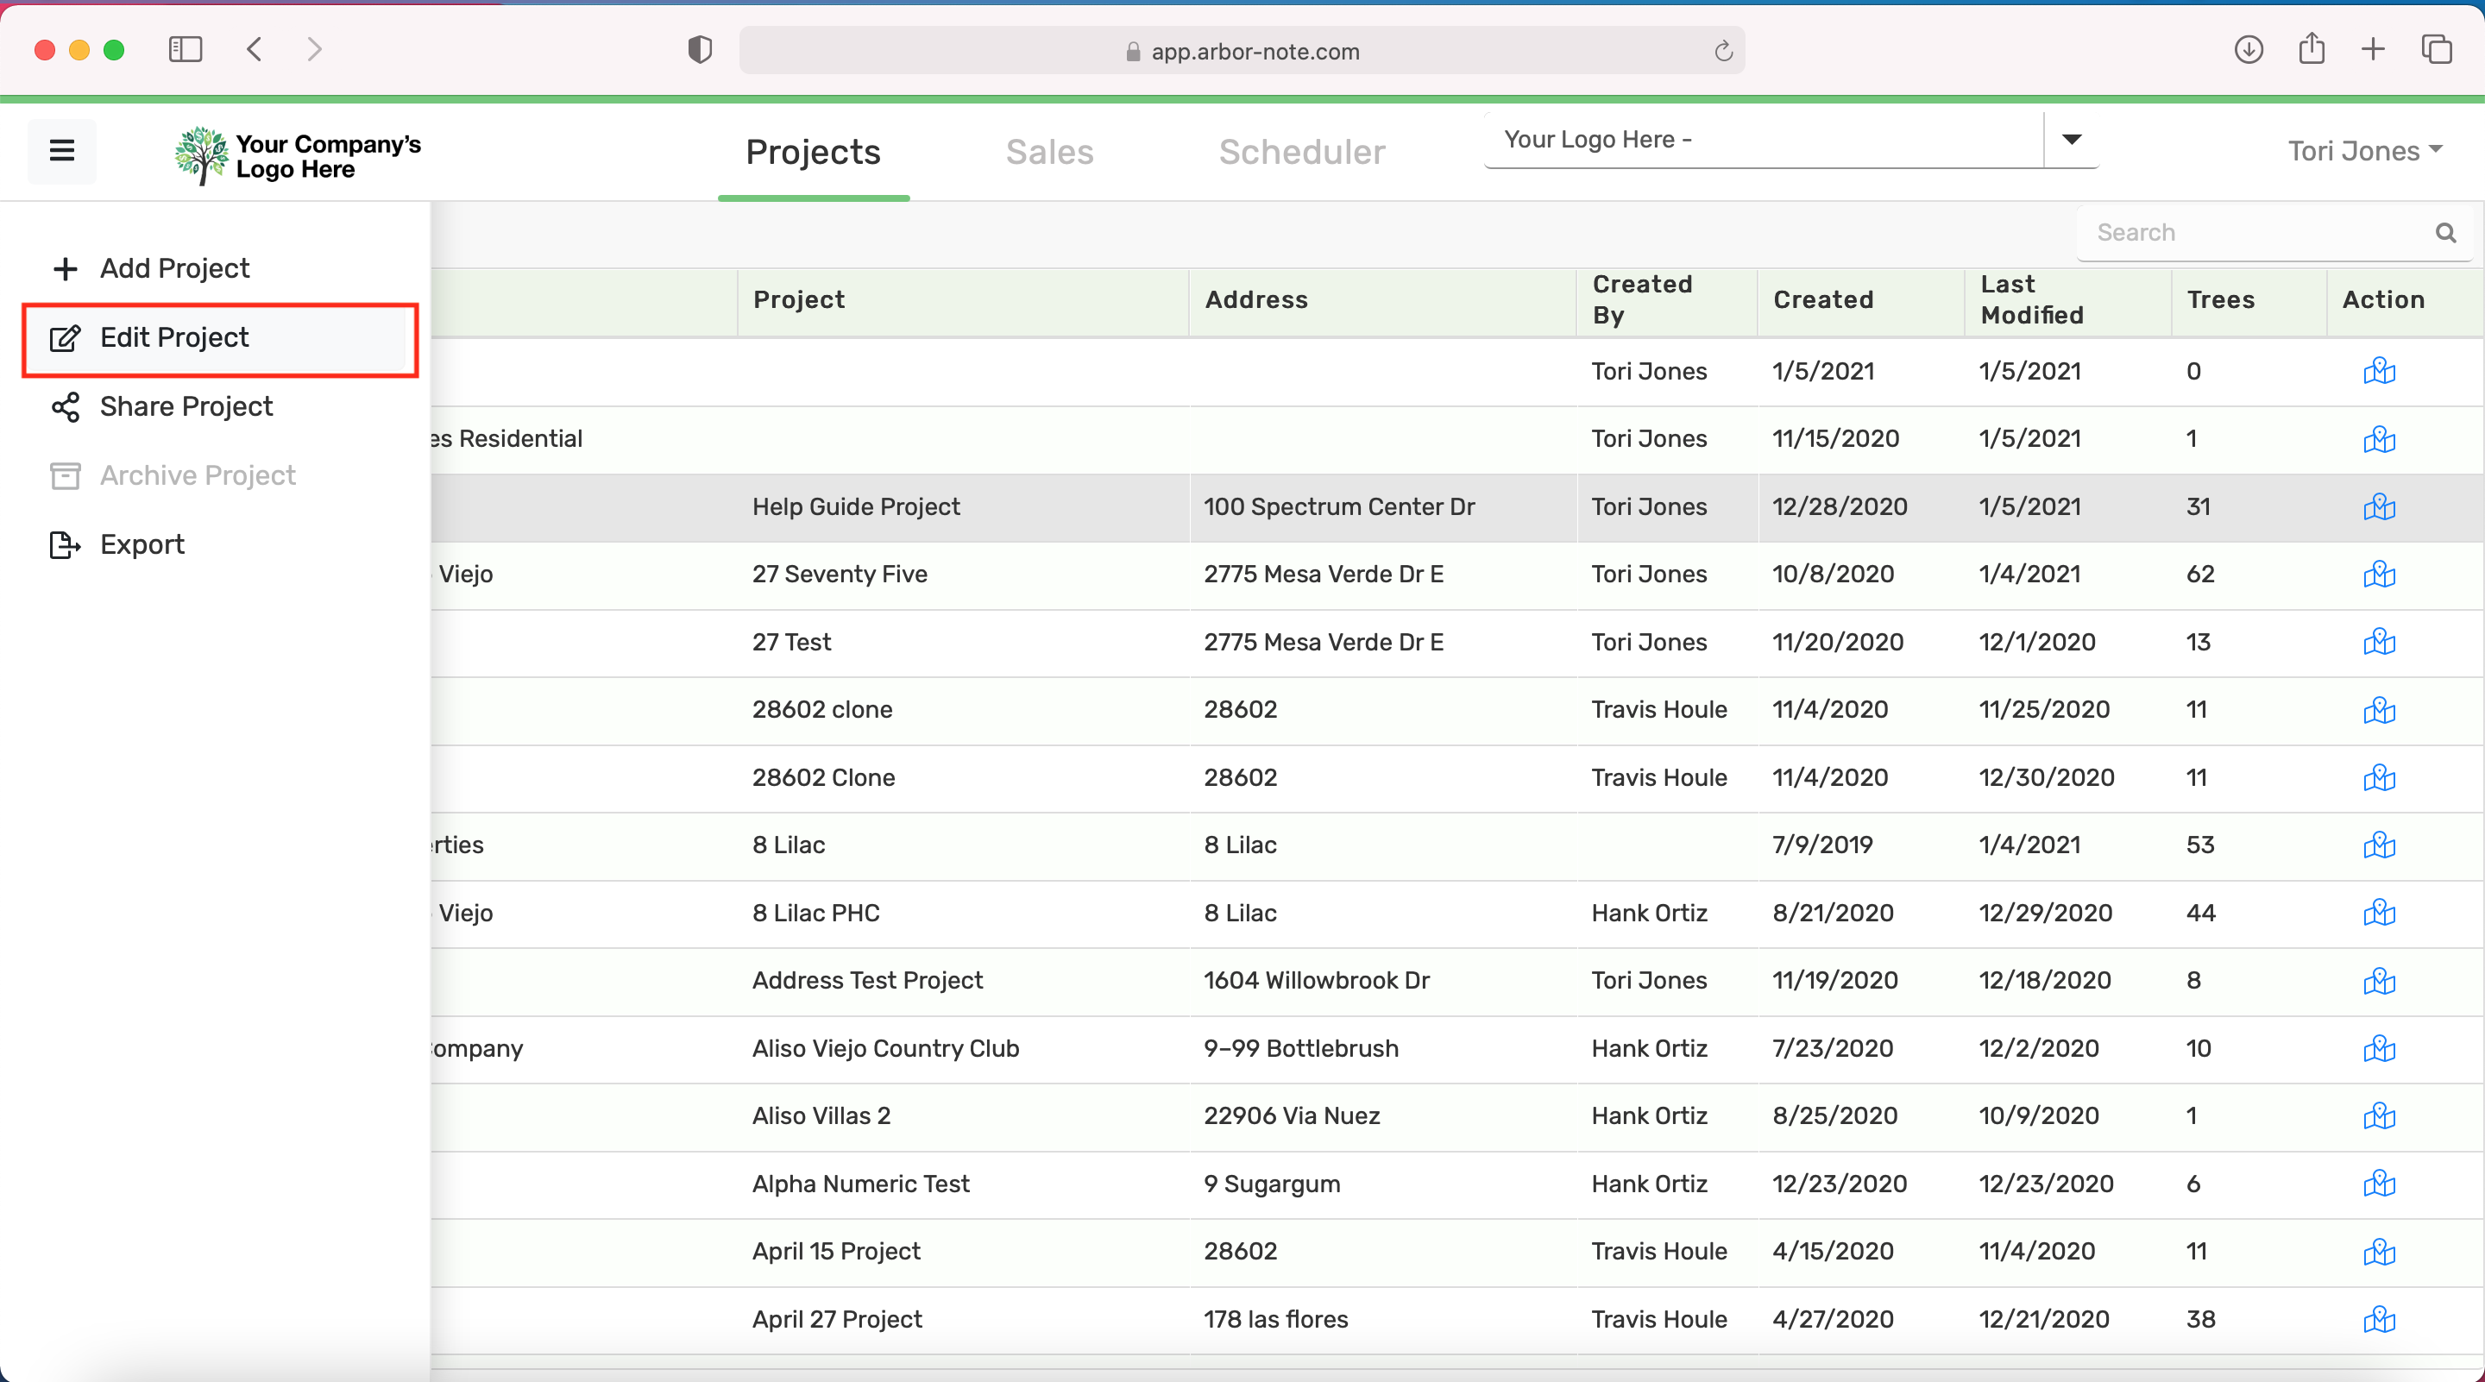
Task: Open map icon in first row with 0 trees
Action: tap(2379, 370)
